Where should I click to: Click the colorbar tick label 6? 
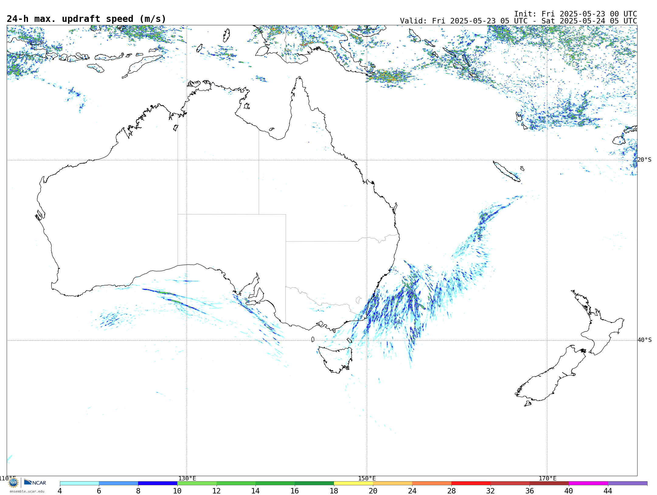(x=99, y=491)
